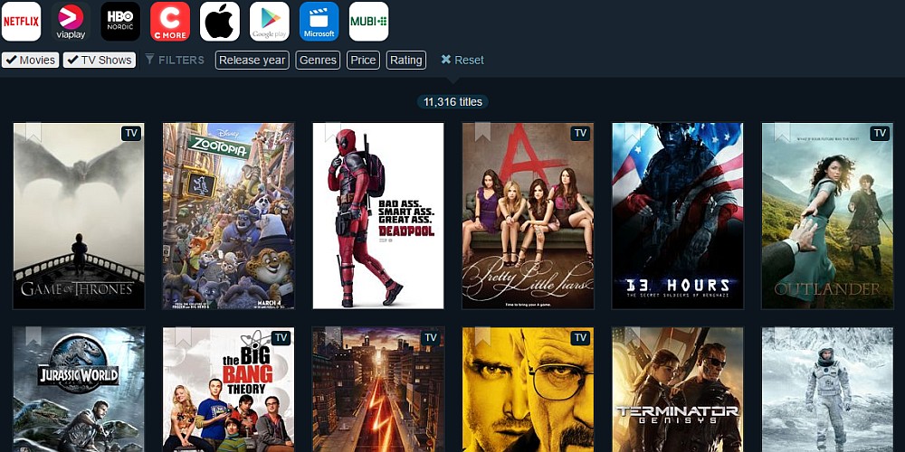Open the Price filter
Image resolution: width=905 pixels, height=452 pixels.
click(363, 60)
